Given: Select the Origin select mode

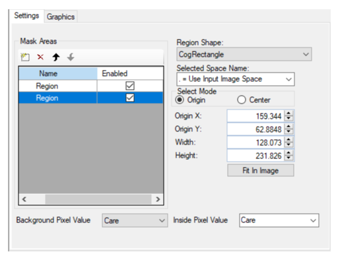Looking at the screenshot, I should pos(180,100).
